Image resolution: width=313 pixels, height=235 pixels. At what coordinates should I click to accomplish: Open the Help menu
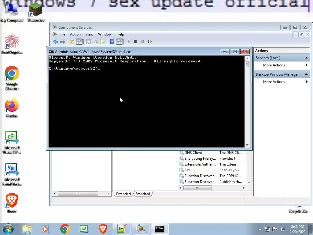(x=120, y=34)
